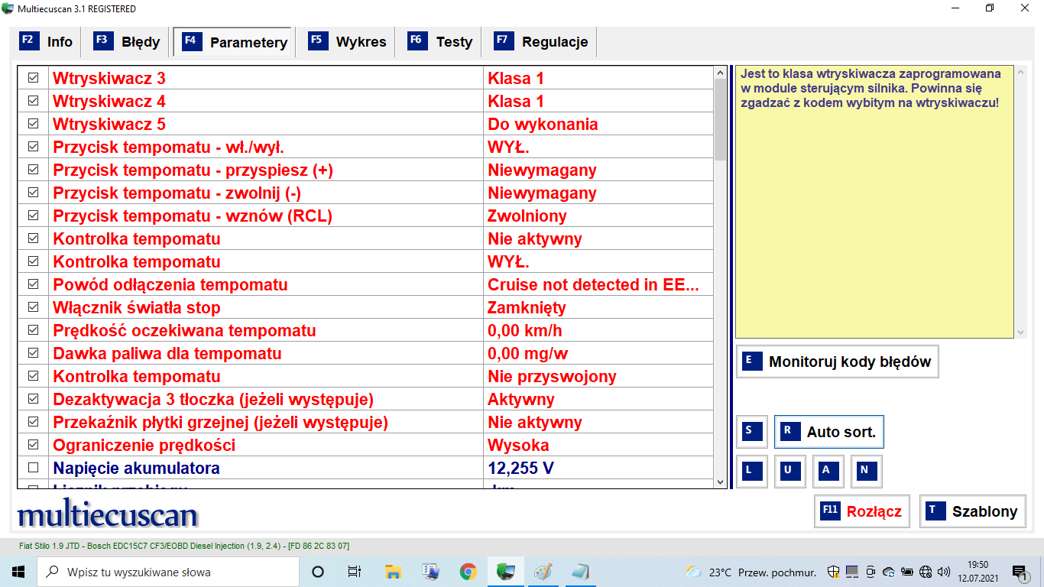Click description panel scroll-down arrow
Viewport: 1044px width, 587px height.
[x=1020, y=332]
